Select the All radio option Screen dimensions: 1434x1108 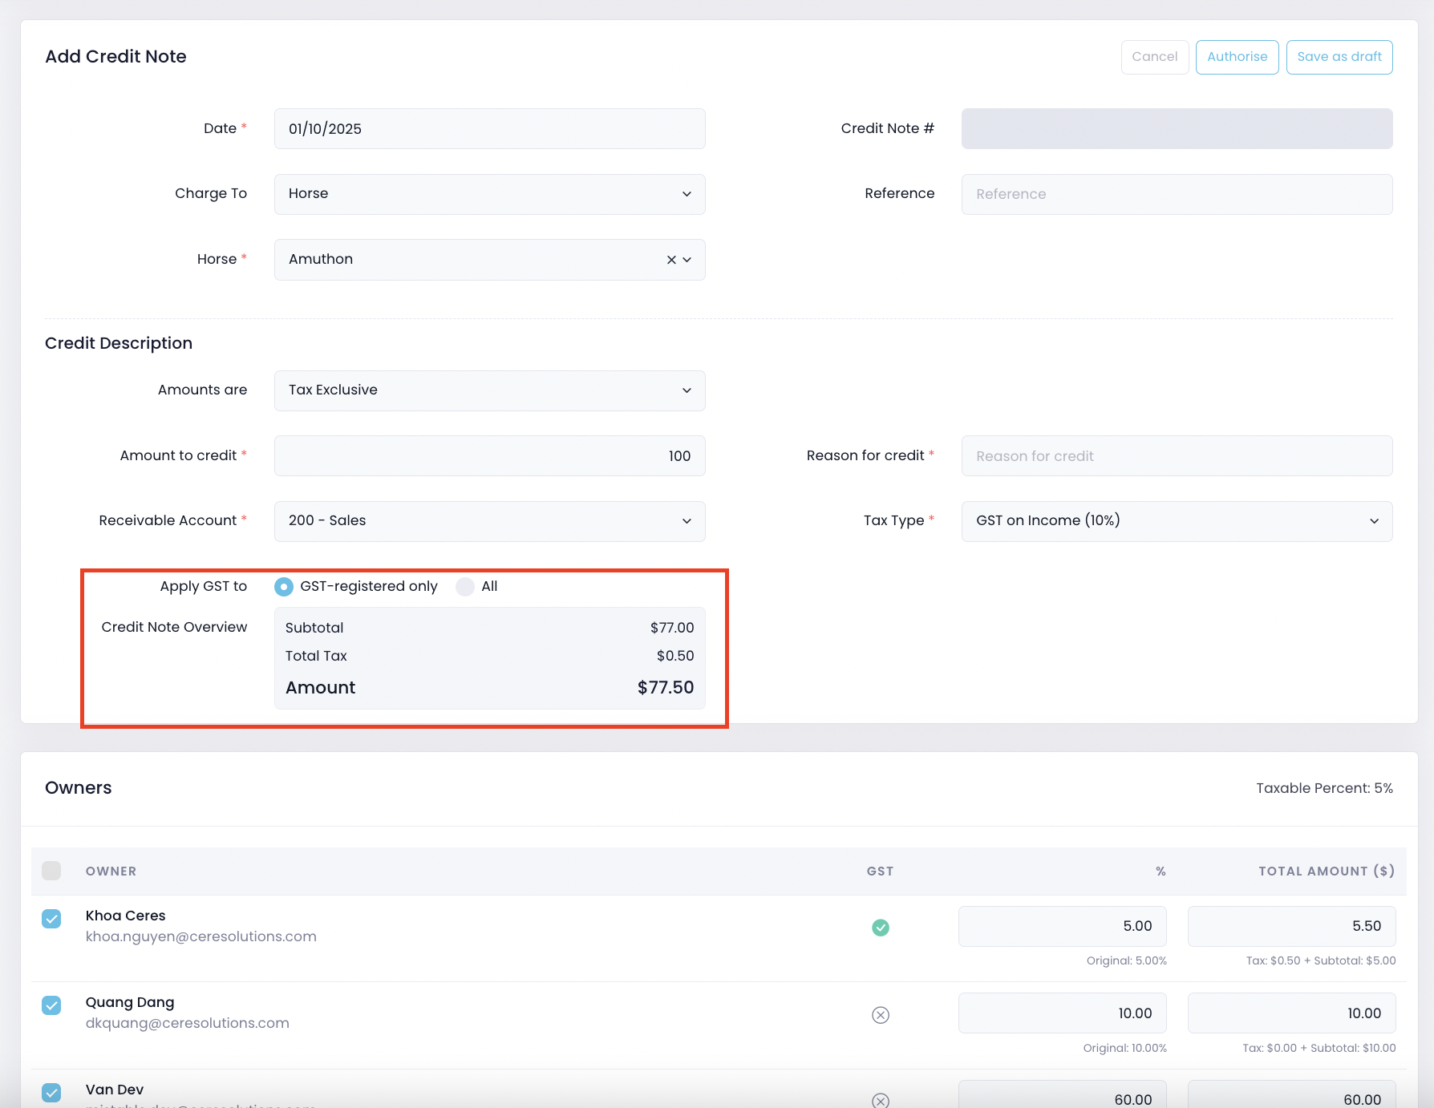(465, 587)
